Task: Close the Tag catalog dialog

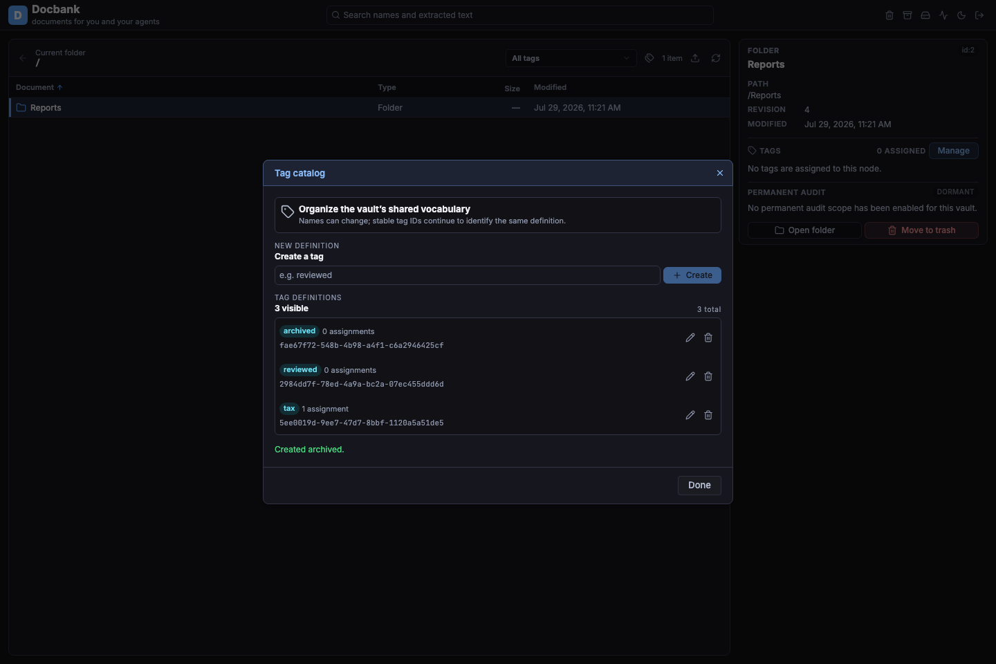Action: [x=720, y=173]
